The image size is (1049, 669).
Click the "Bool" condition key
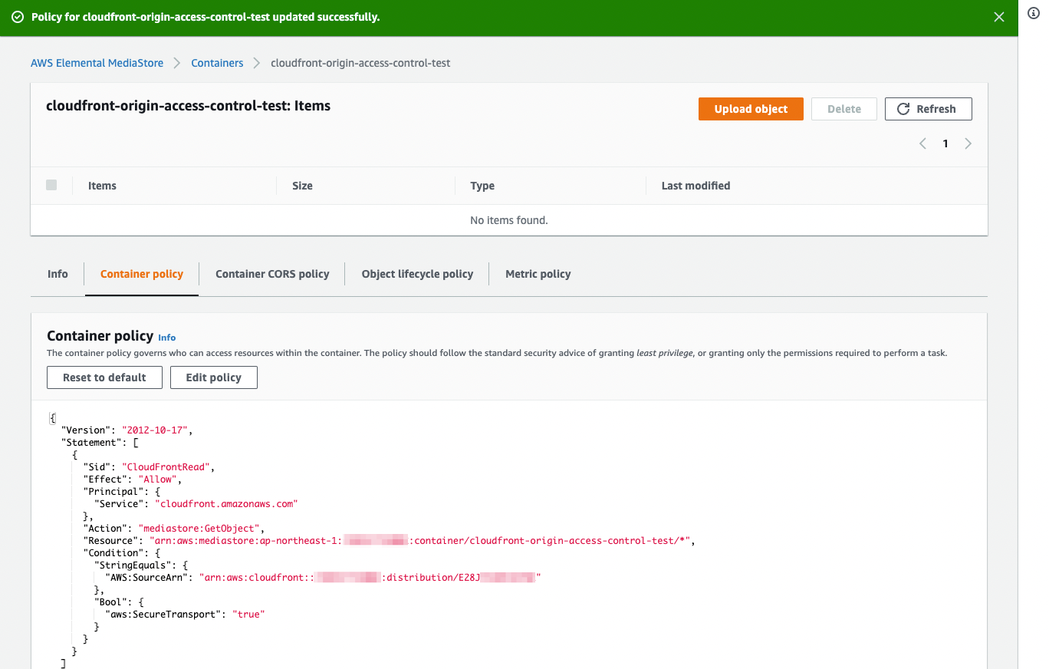[x=110, y=602]
